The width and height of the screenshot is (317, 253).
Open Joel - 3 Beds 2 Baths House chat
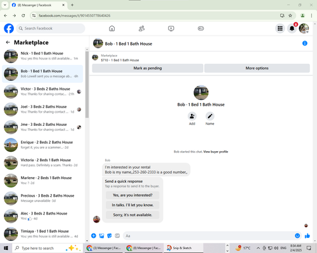click(x=42, y=109)
